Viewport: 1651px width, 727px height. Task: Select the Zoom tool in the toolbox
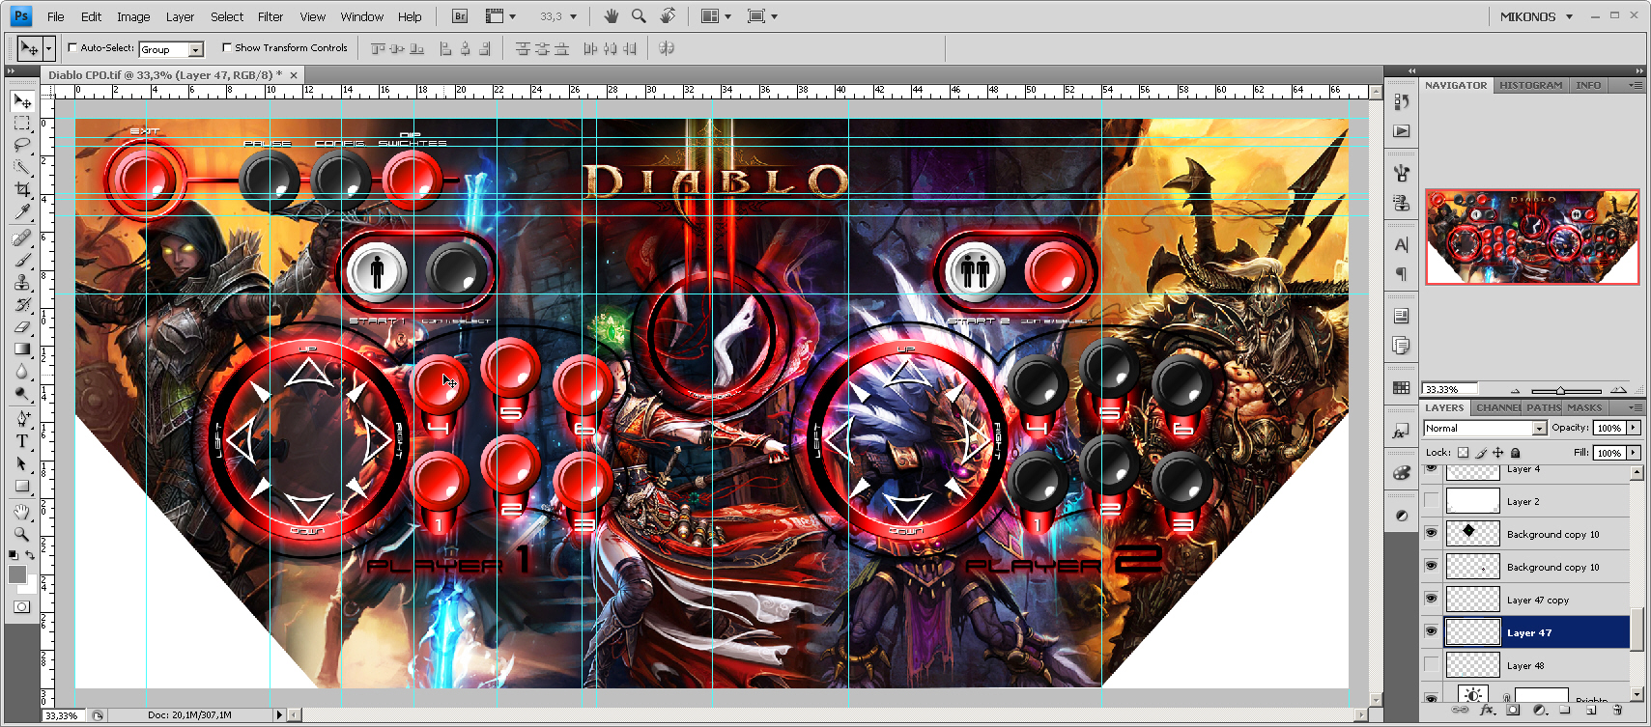coord(21,534)
